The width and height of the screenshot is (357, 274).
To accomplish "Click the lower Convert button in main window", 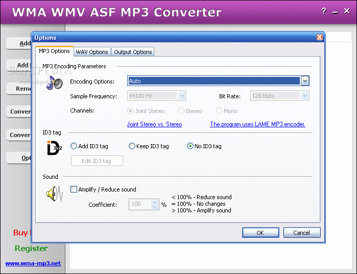I will click(19, 135).
